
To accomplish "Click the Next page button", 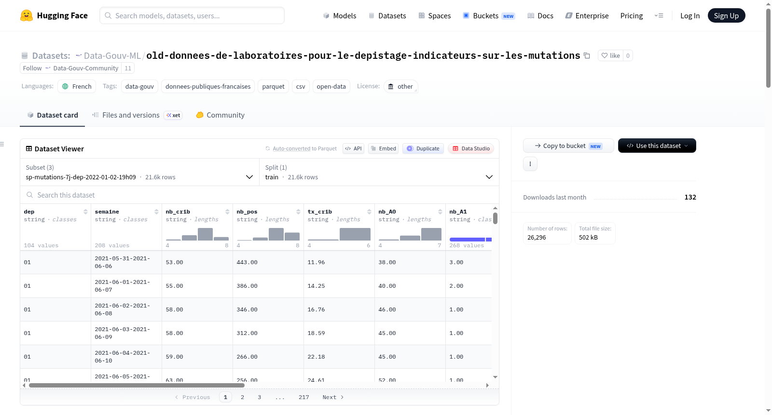I will click(x=333, y=397).
